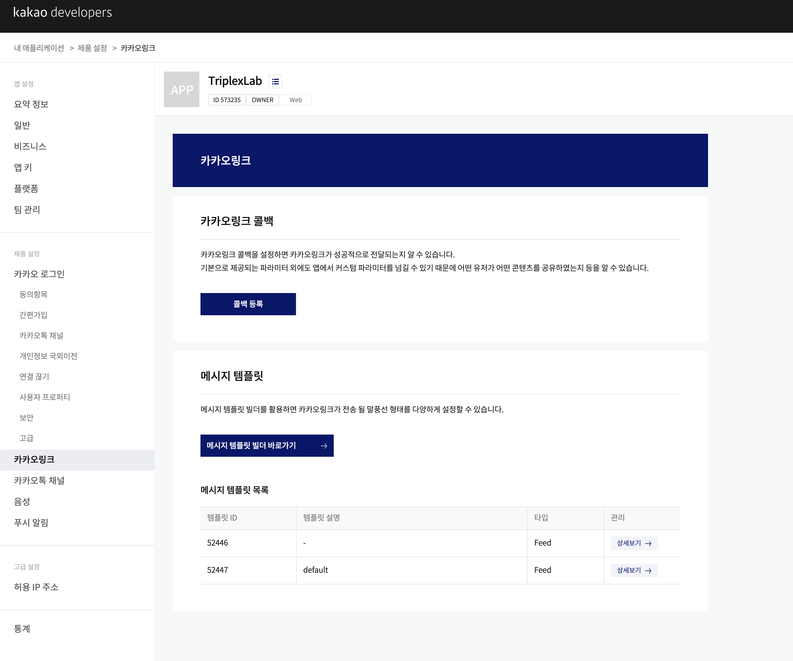Open details for template 52447
793x661 pixels.
(634, 571)
